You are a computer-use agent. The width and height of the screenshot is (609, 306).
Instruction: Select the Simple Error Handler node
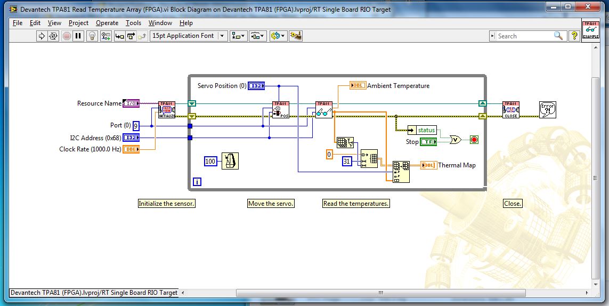tap(548, 110)
